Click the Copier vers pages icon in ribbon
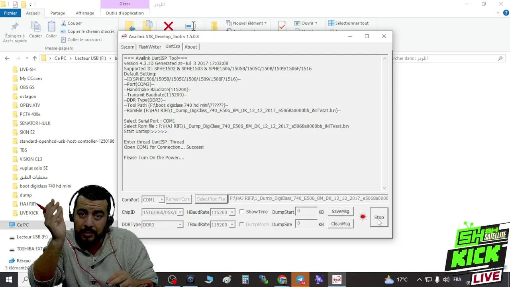The height and width of the screenshot is (287, 510). 148,26
